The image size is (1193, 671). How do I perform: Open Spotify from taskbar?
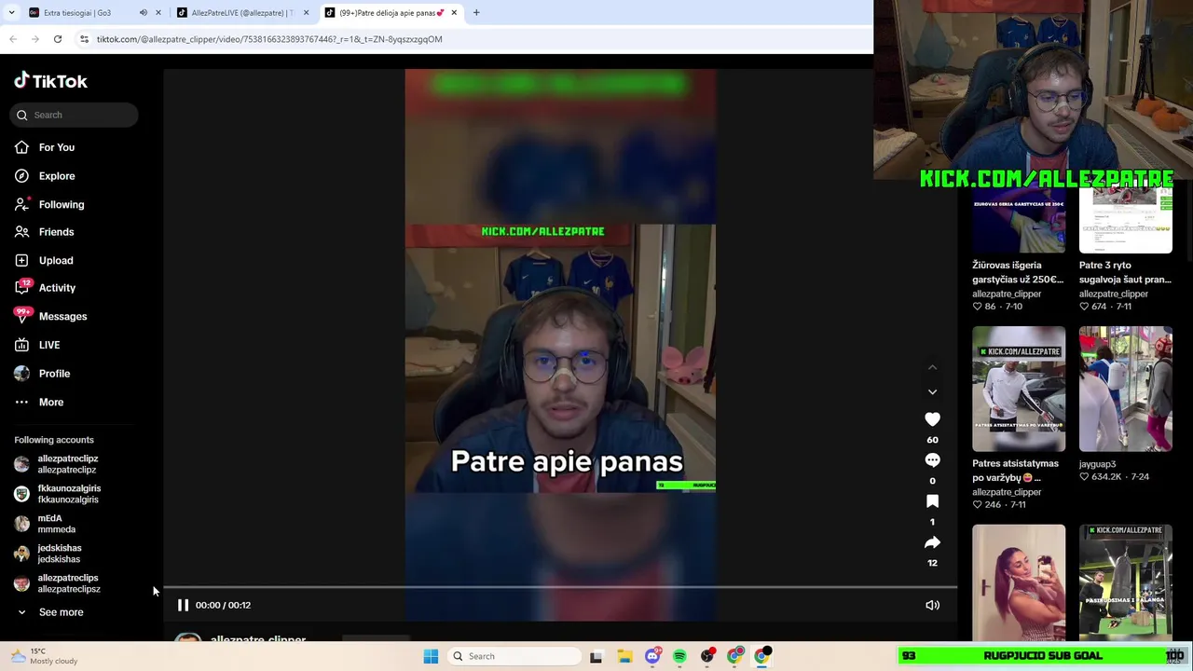coord(679,656)
